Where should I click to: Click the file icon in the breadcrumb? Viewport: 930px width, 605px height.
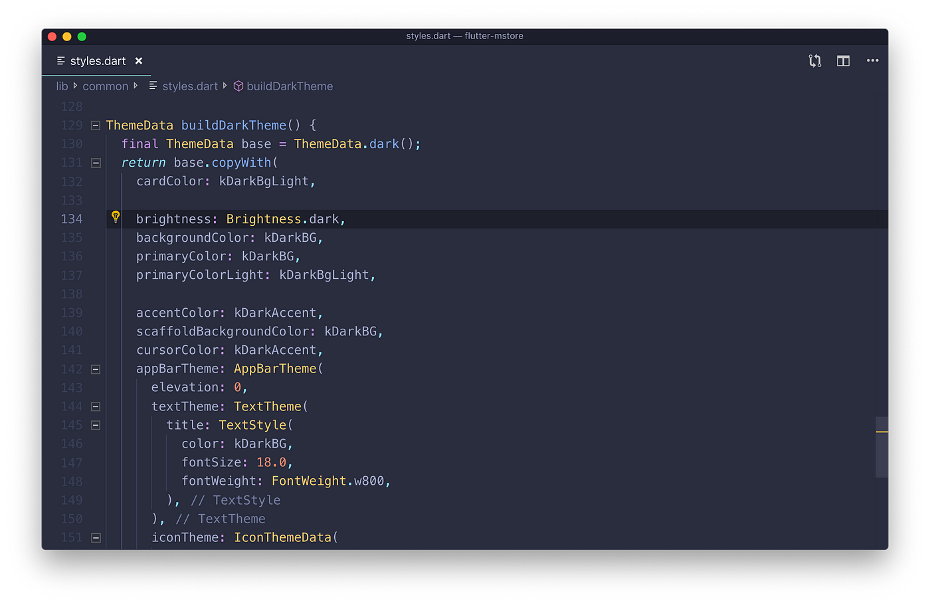[153, 86]
